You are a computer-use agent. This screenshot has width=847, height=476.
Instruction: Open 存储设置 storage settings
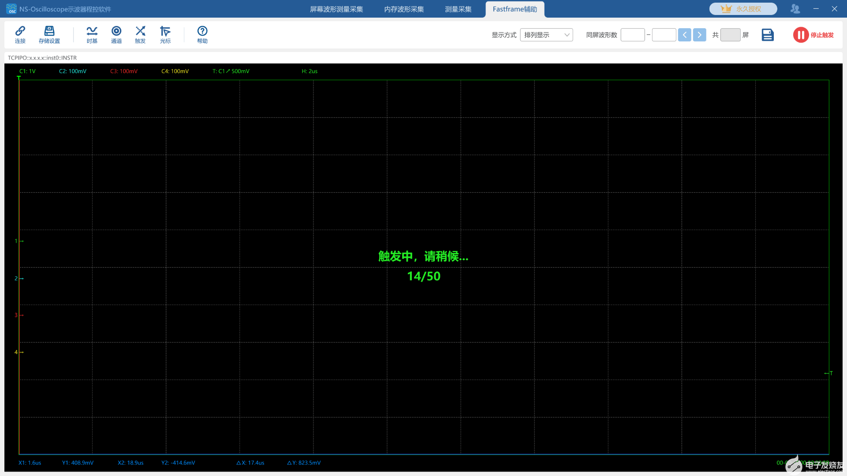pos(49,34)
